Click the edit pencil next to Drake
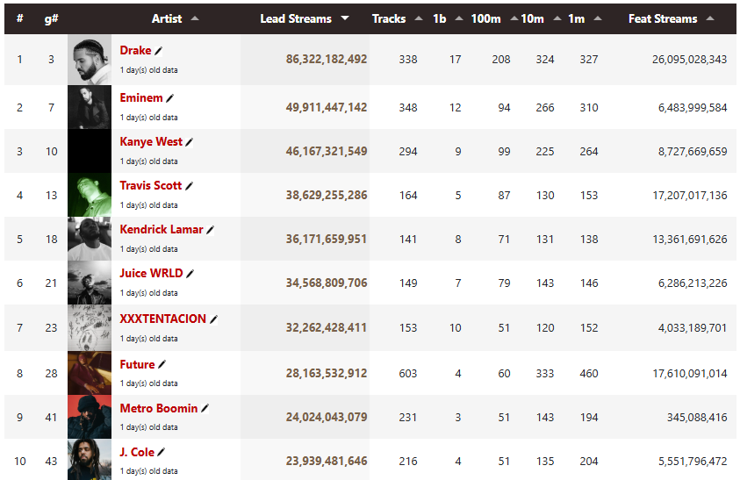The image size is (740, 480). [x=159, y=51]
